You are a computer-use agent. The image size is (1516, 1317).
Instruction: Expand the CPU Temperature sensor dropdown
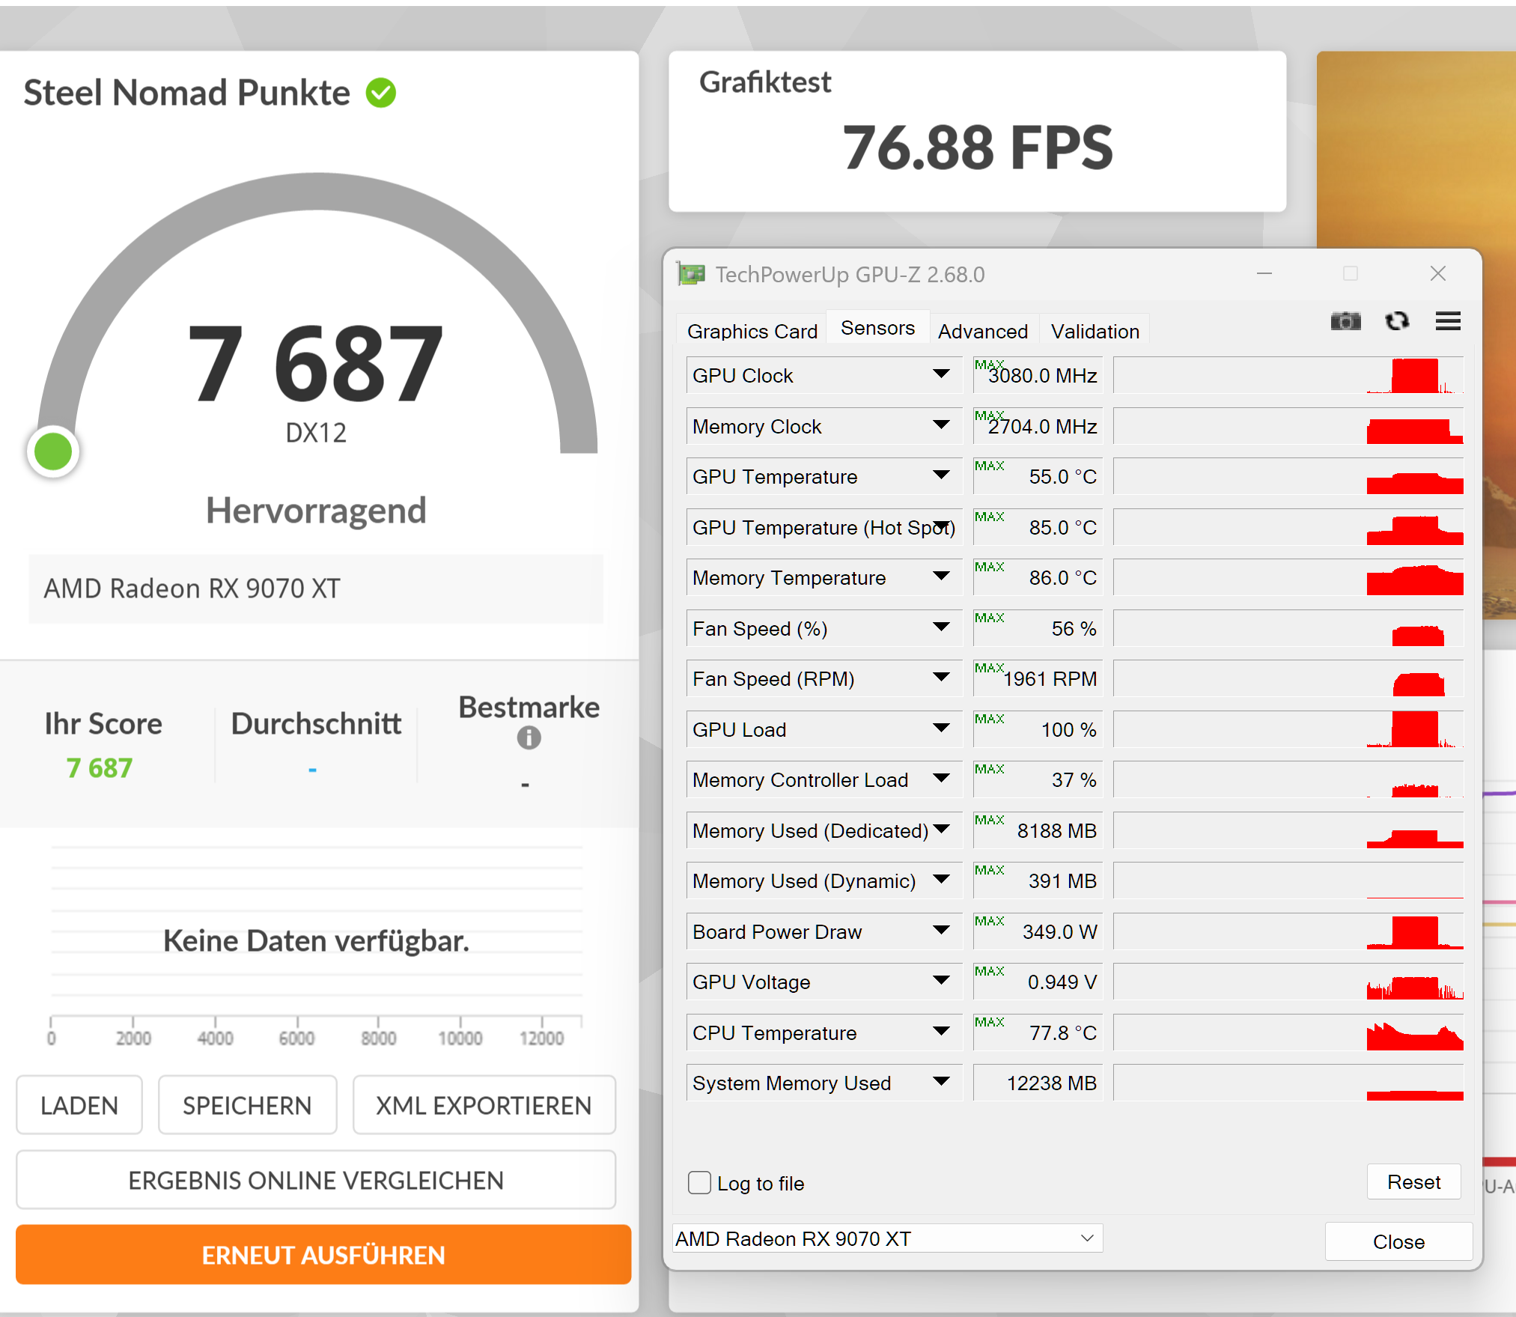(941, 1032)
